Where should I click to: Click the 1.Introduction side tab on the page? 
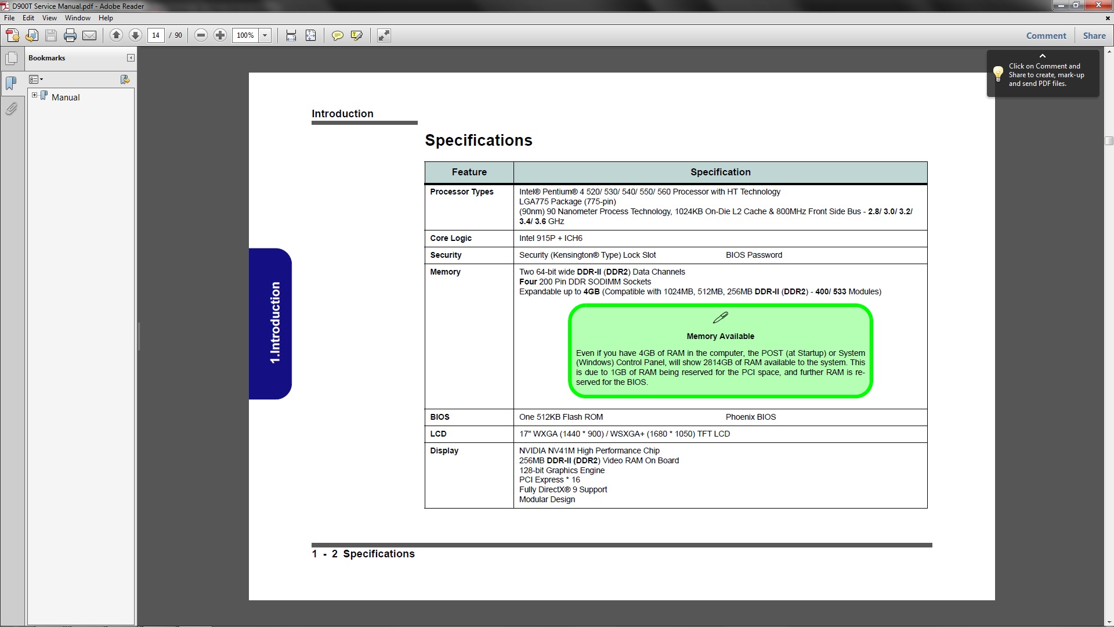tap(270, 324)
